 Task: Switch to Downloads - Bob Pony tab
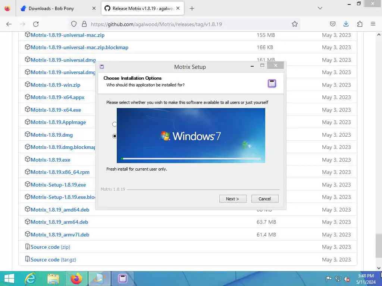pyautogui.click(x=58, y=9)
